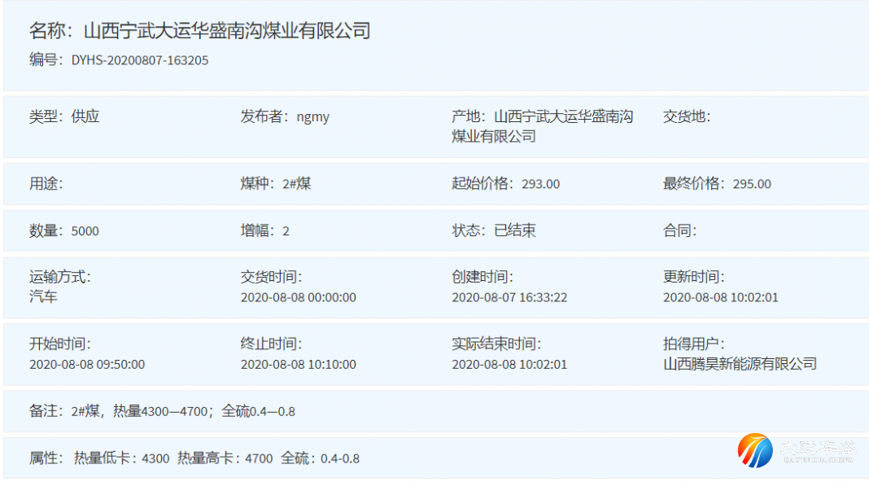The height and width of the screenshot is (482, 869).
Task: Click the remarks row starting with 备注
Action: [x=162, y=412]
